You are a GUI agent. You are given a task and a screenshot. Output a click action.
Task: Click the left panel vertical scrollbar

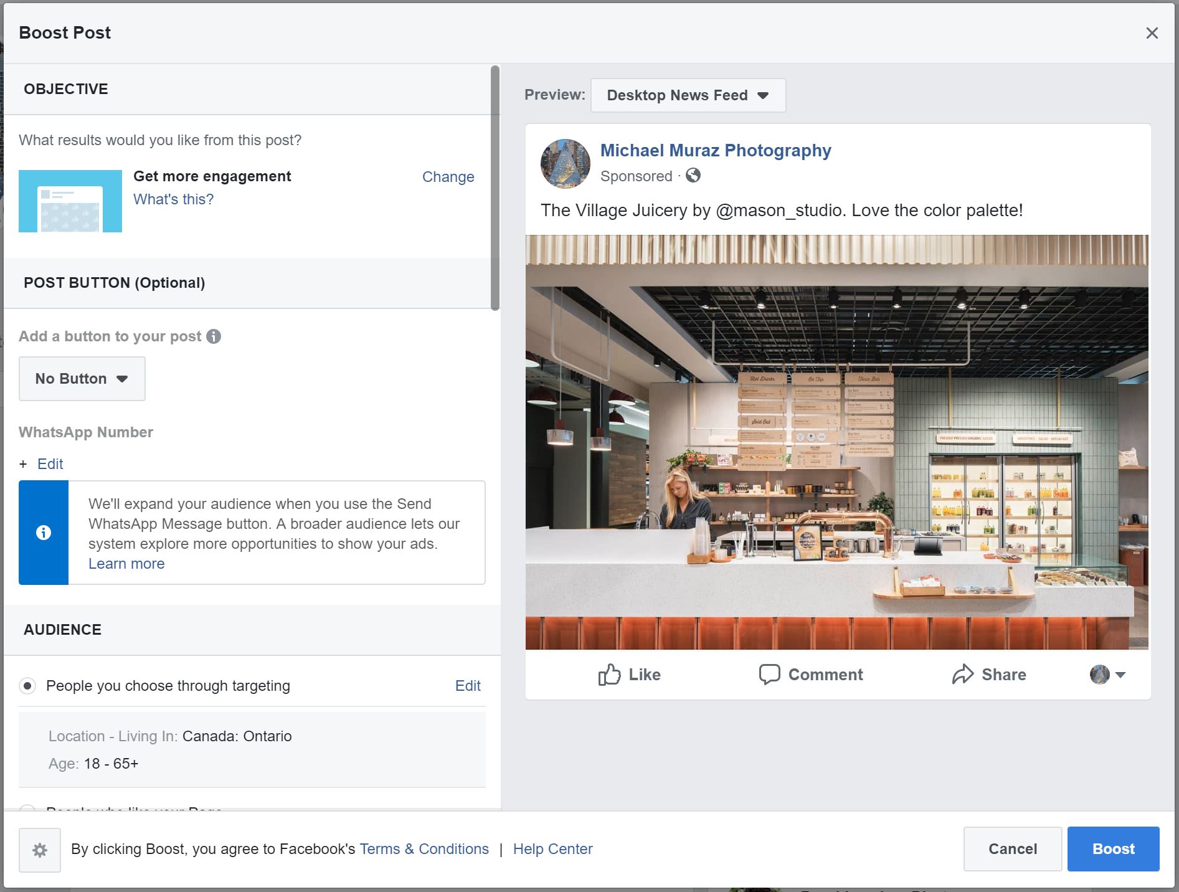[x=495, y=188]
